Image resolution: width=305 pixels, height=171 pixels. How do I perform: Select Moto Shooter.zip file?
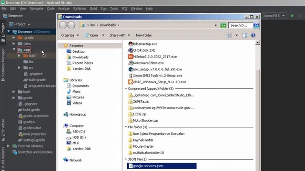click(x=143, y=120)
